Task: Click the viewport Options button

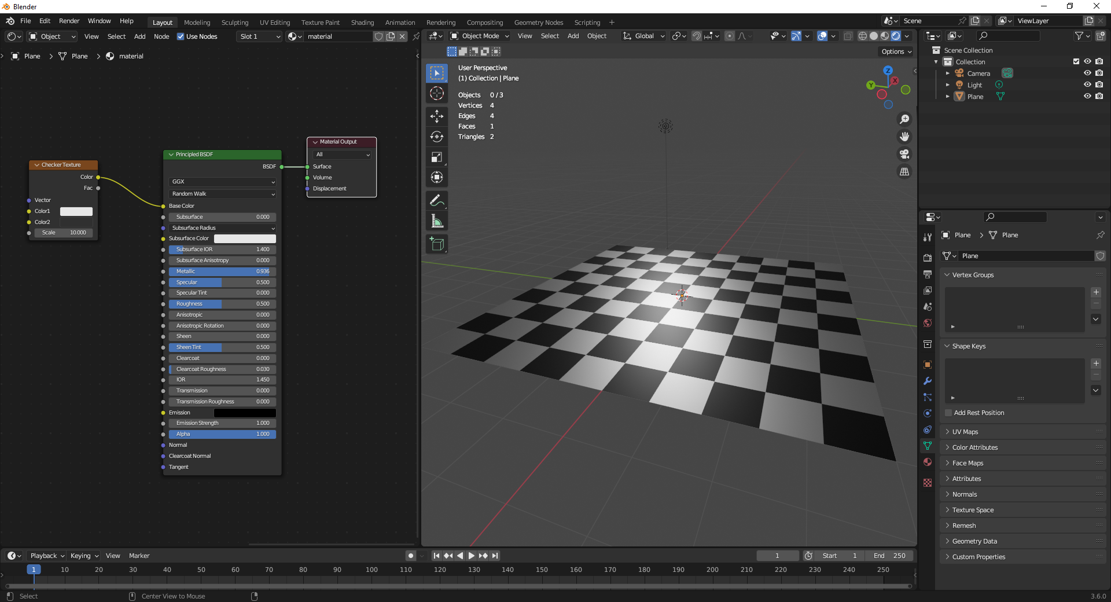Action: click(x=896, y=52)
